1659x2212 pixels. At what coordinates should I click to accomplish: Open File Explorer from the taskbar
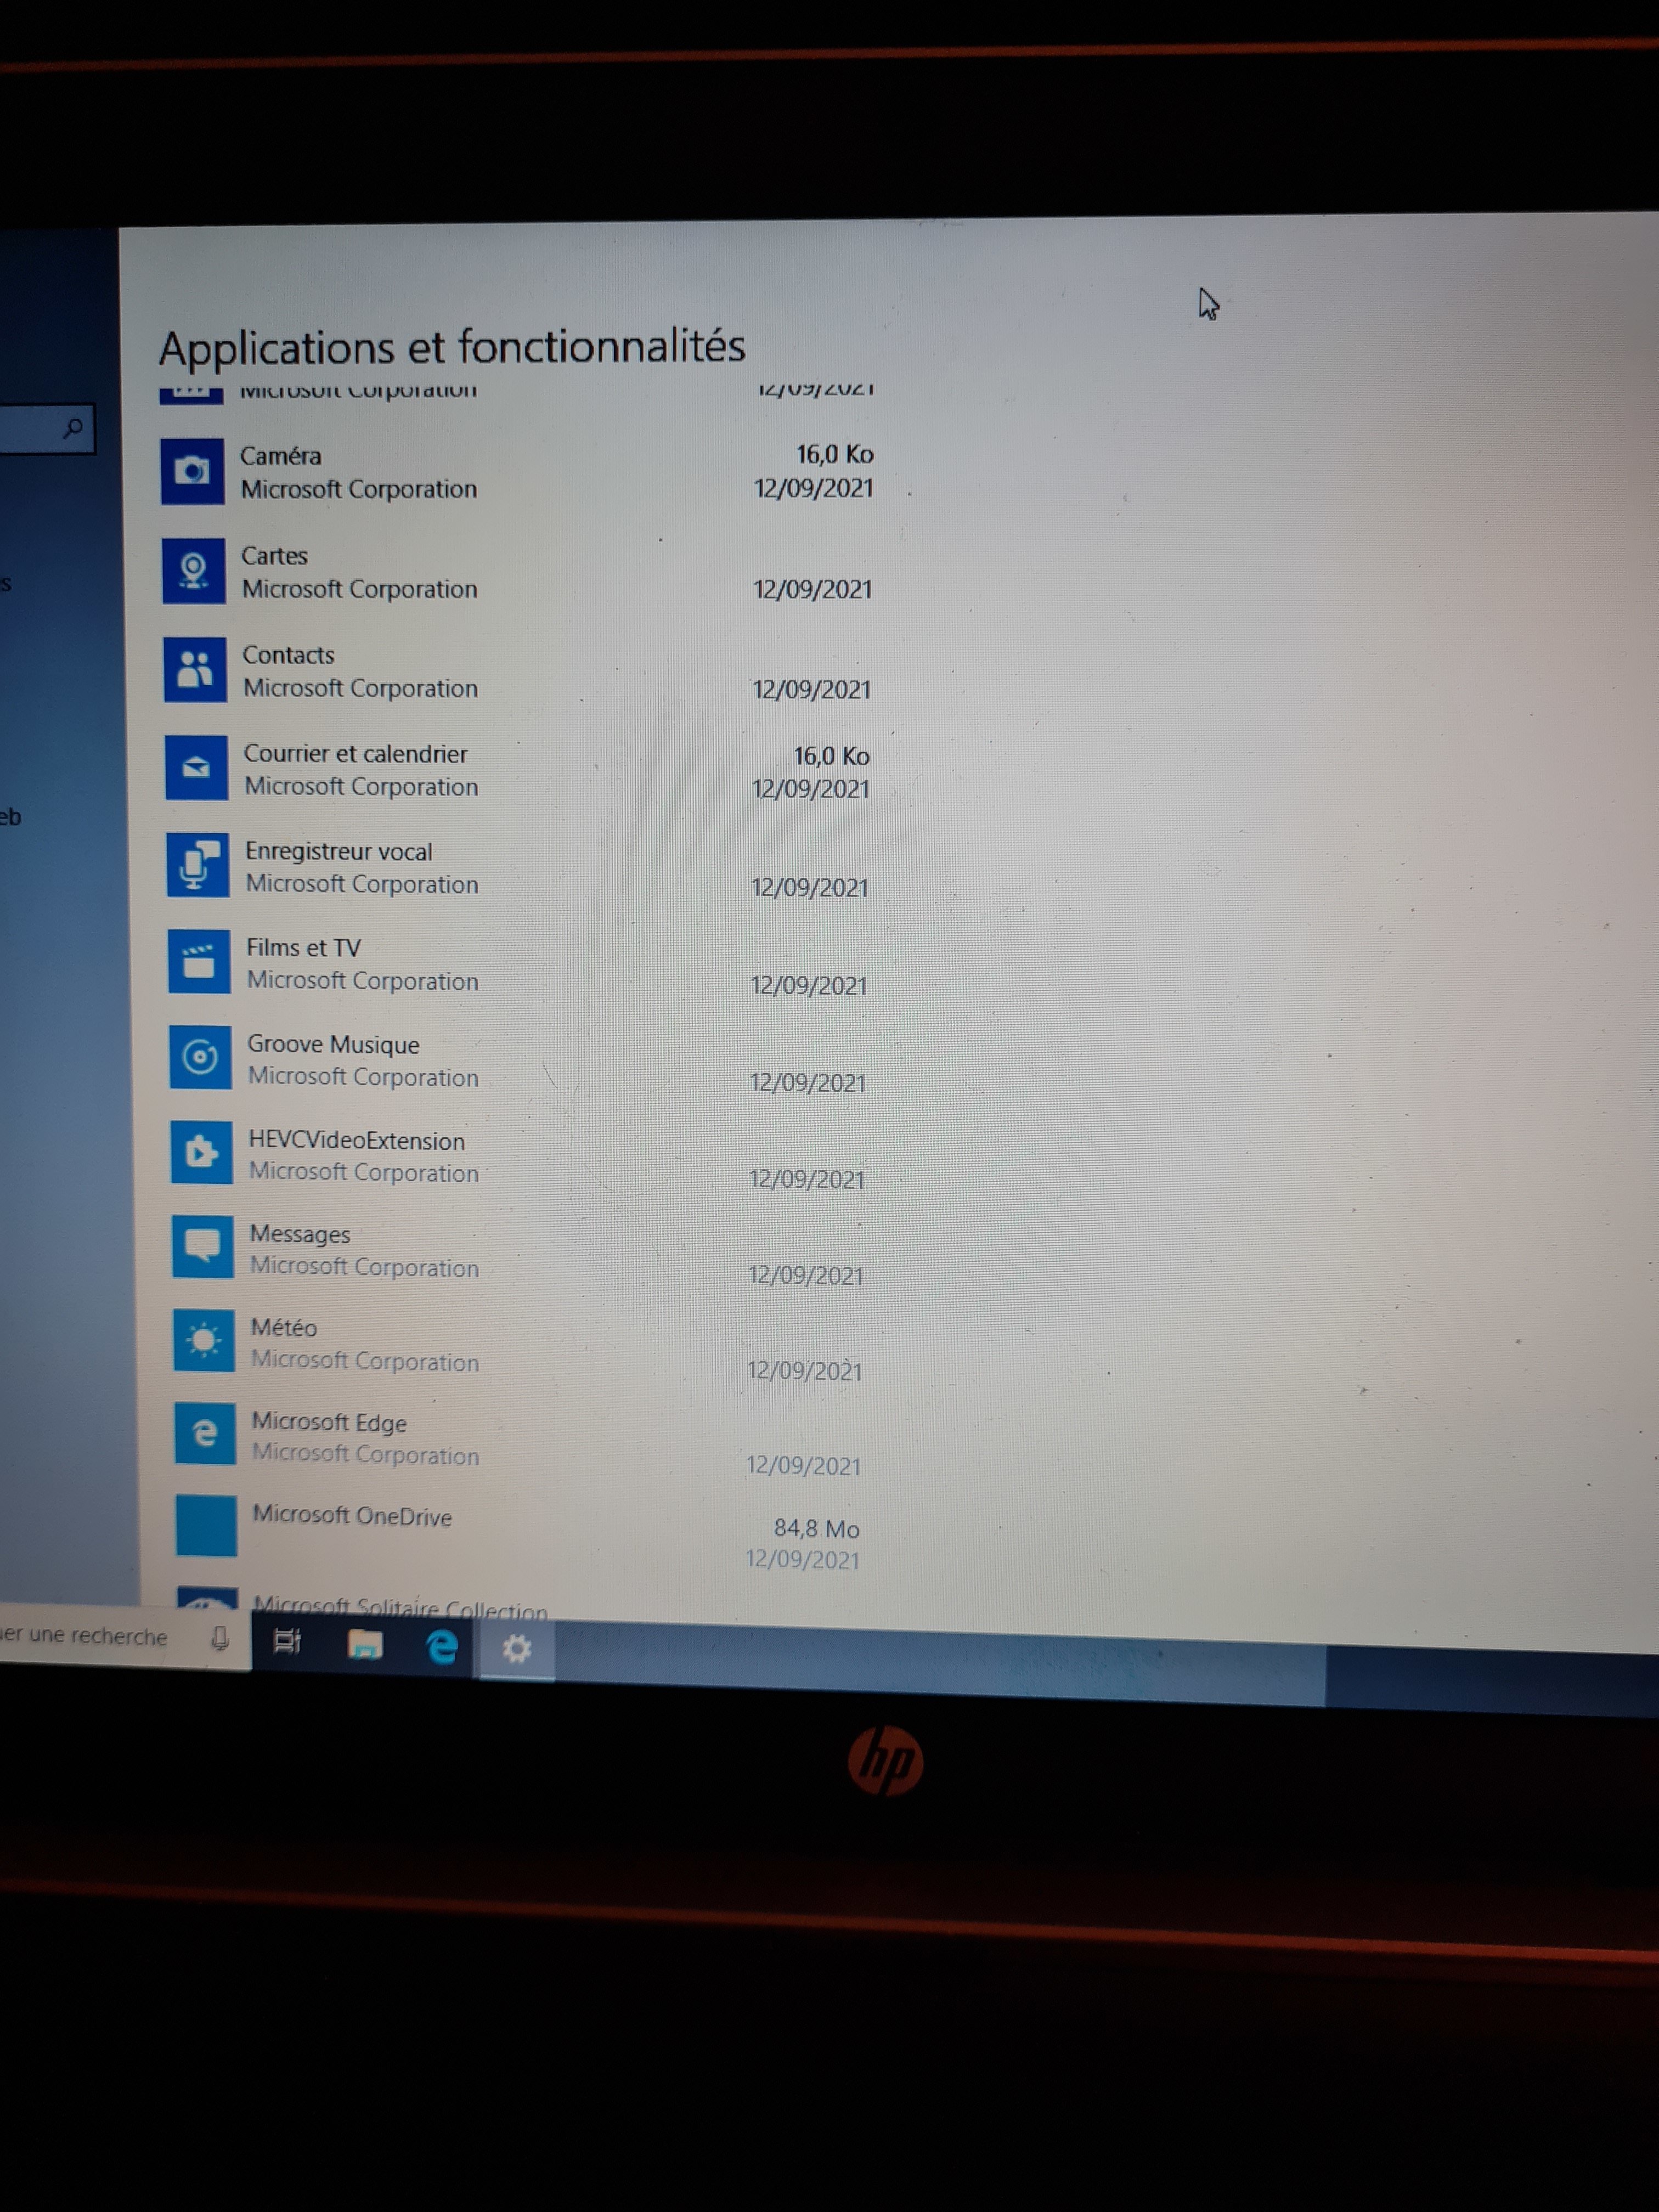tap(364, 1644)
